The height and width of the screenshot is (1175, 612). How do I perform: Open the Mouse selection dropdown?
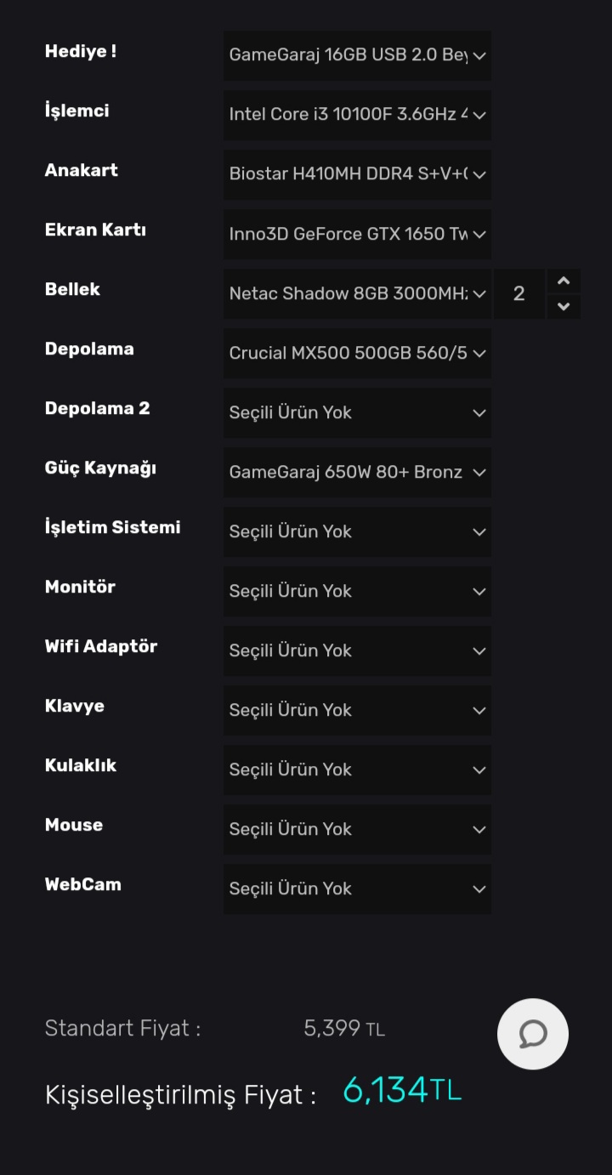tap(357, 829)
